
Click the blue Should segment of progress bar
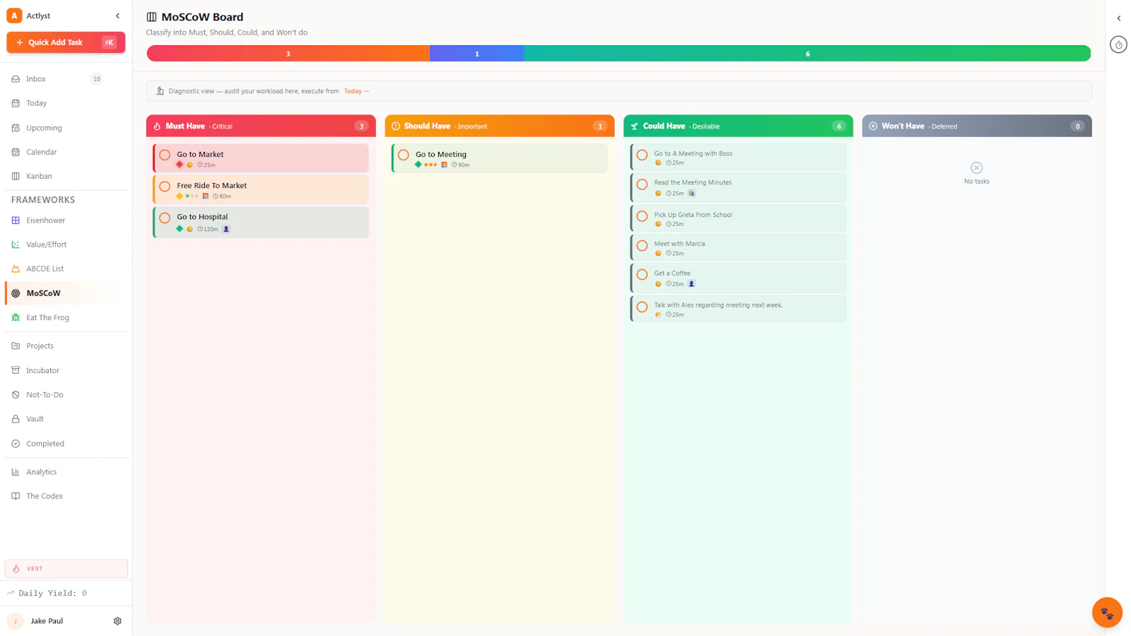coord(476,54)
